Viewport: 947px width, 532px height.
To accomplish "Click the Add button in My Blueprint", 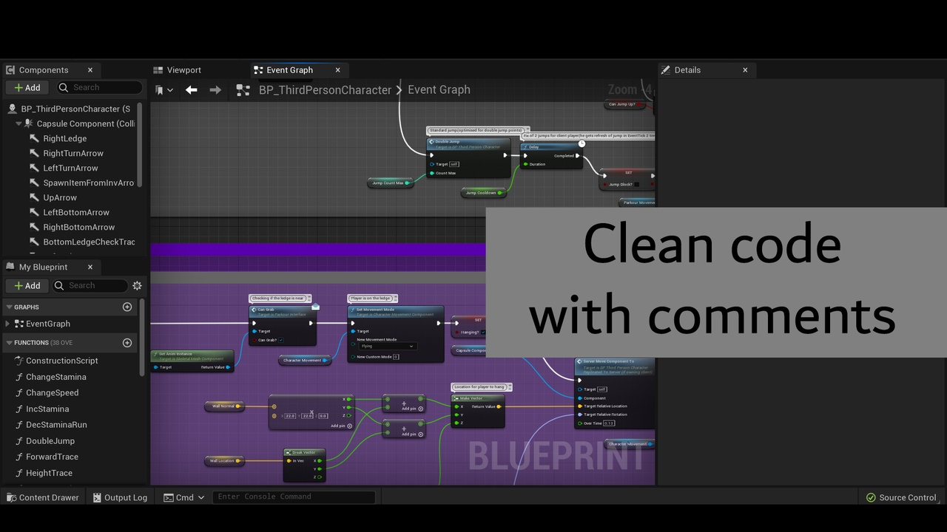I will point(27,286).
